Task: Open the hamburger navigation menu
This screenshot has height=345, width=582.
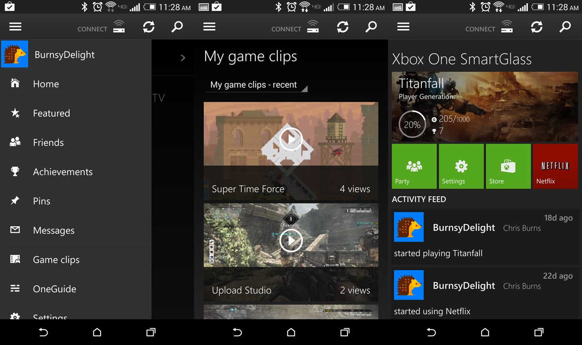Action: (x=15, y=26)
